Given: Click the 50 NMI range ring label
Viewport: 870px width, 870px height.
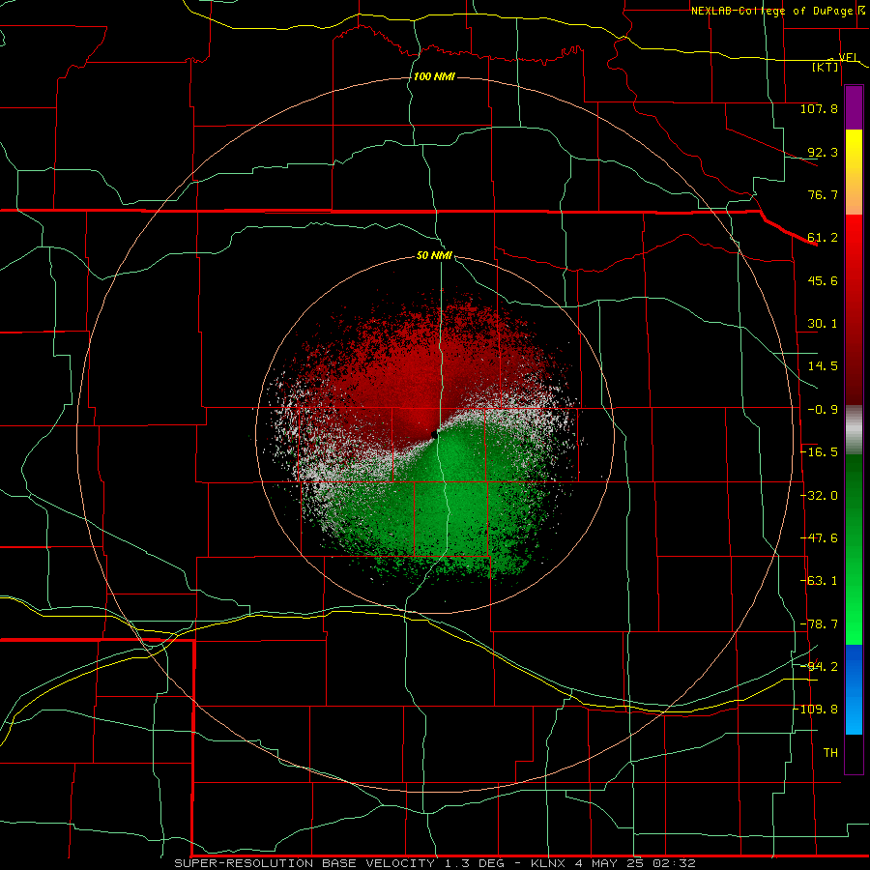Looking at the screenshot, I should pyautogui.click(x=434, y=255).
